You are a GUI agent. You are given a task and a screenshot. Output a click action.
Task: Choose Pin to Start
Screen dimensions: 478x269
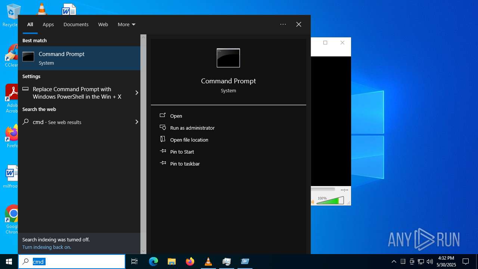pyautogui.click(x=182, y=152)
